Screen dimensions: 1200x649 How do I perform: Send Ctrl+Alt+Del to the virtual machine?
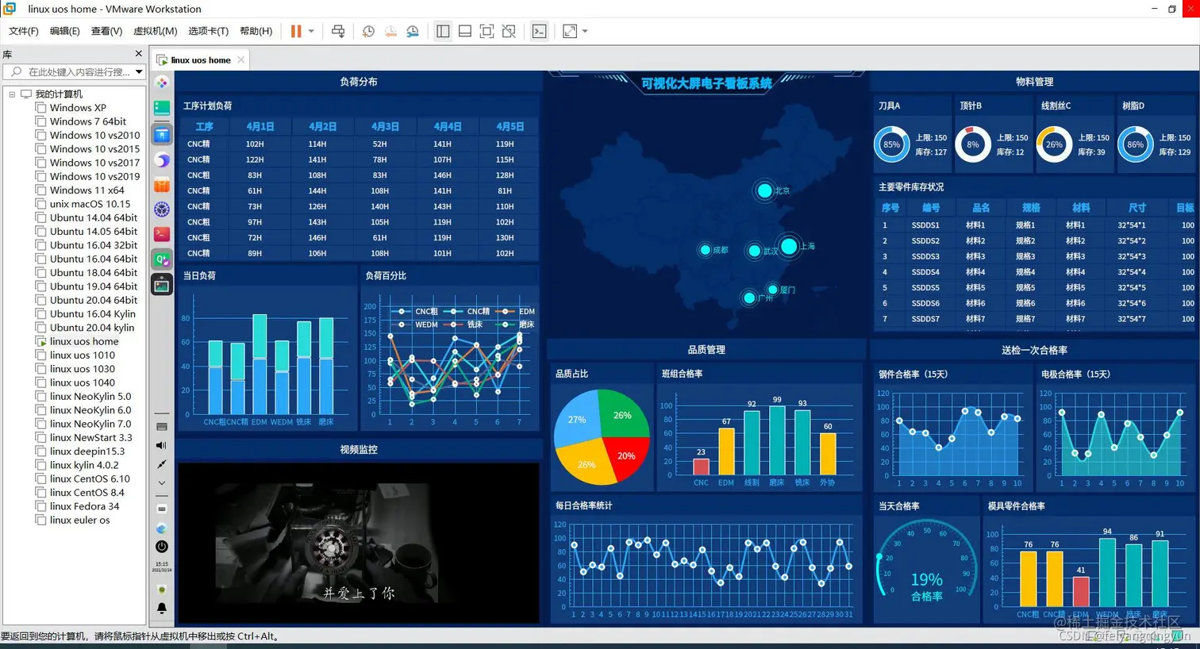[x=338, y=31]
